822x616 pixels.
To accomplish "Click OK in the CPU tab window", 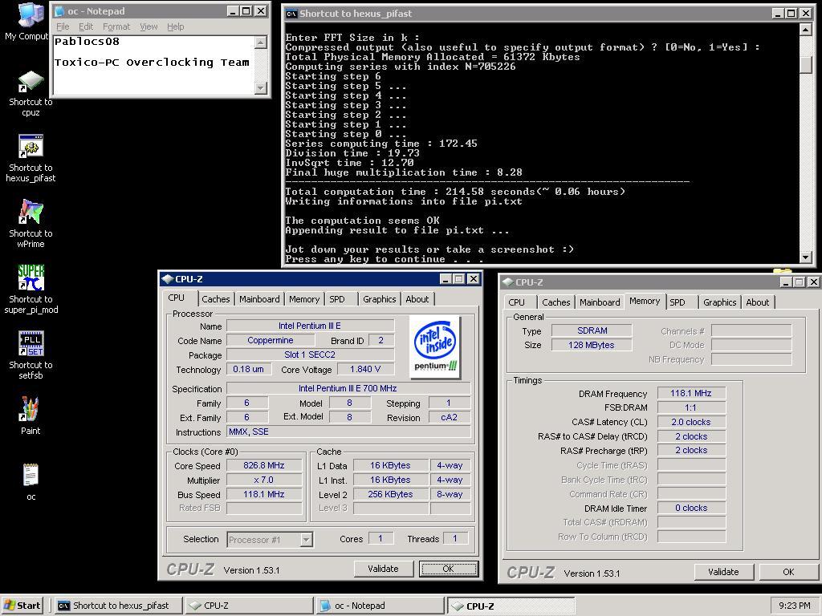I will (448, 569).
